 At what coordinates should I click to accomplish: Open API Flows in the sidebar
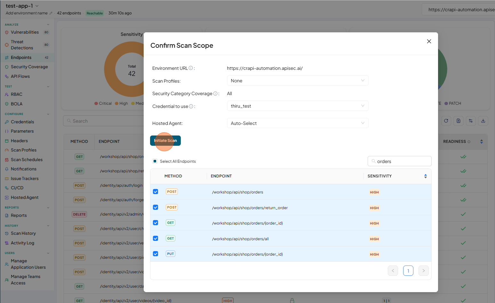(20, 77)
